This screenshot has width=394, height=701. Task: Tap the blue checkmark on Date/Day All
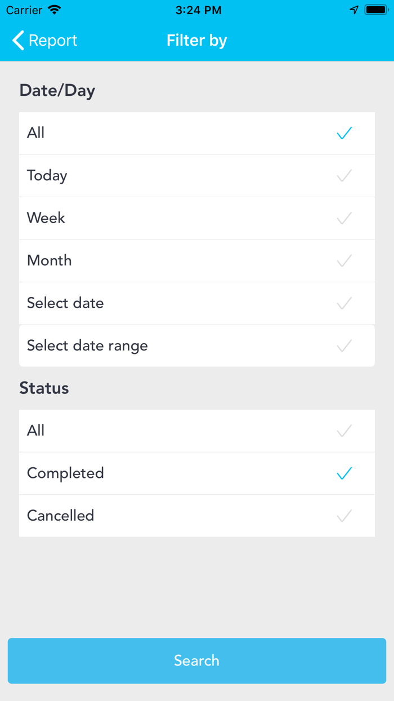pyautogui.click(x=344, y=133)
